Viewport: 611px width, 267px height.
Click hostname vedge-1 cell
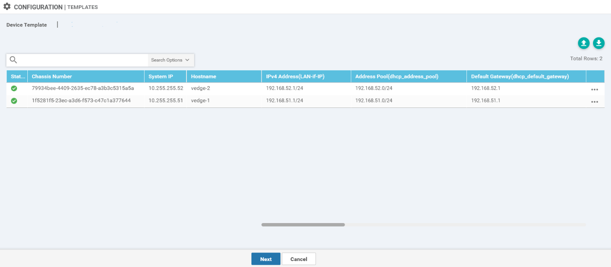(201, 101)
